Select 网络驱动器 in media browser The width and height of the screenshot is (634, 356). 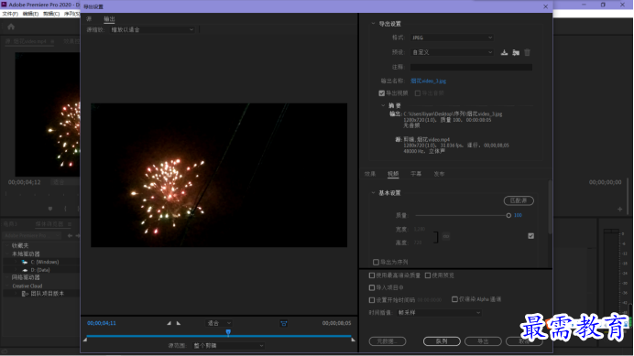(26, 277)
